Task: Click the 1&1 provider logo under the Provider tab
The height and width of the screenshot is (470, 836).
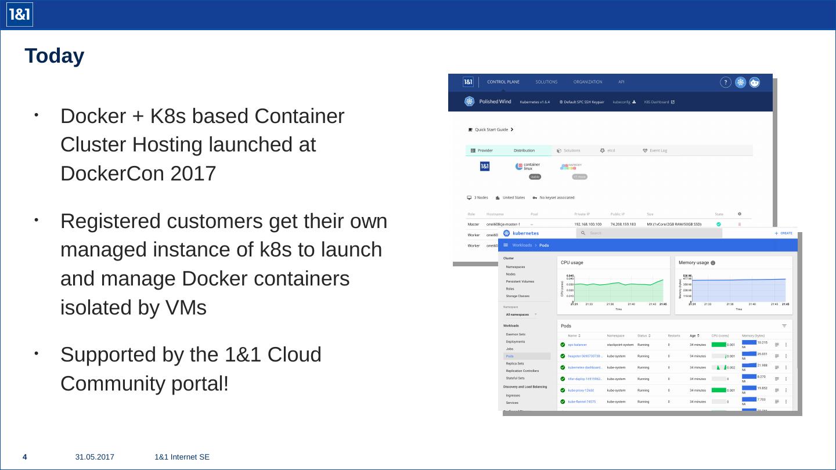Action: click(485, 167)
